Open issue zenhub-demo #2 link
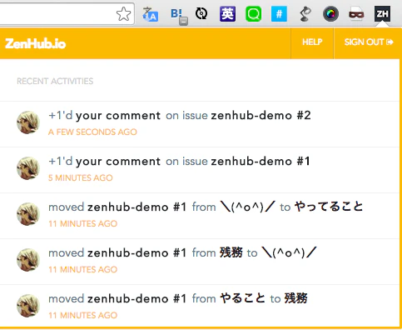This screenshot has height=330, width=402. [261, 115]
